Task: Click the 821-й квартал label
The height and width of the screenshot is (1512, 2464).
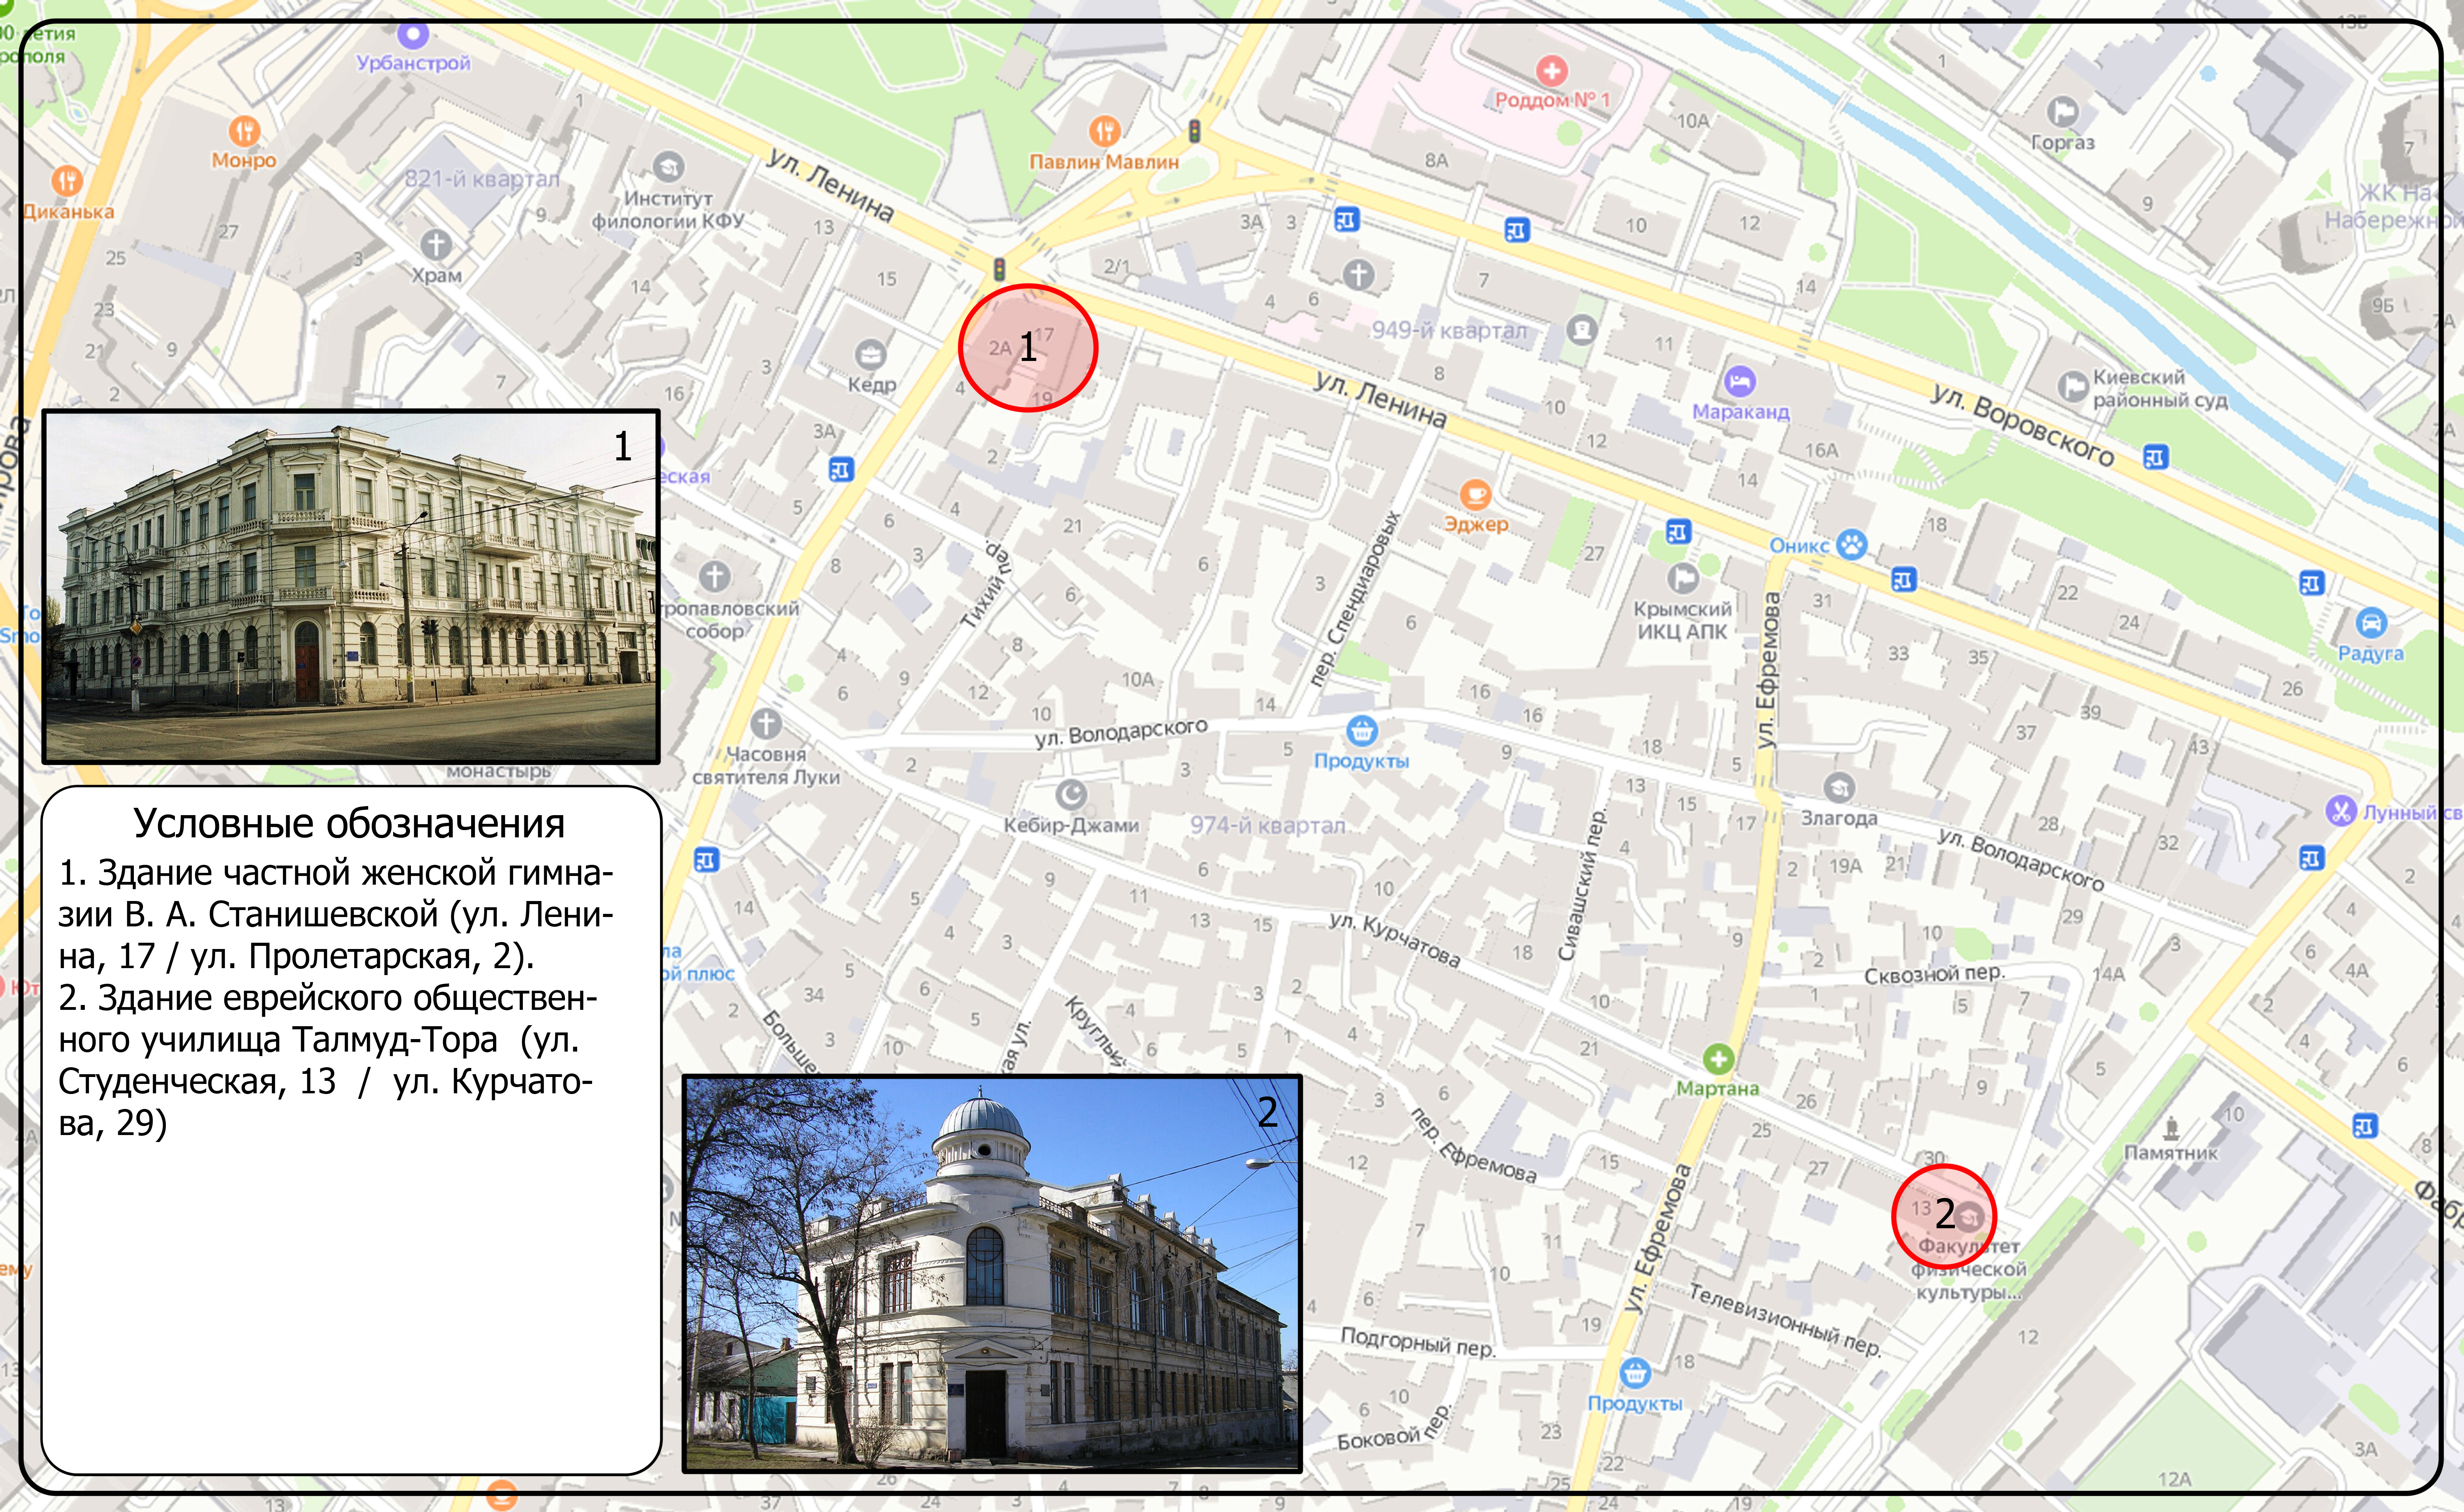Action: 482,179
